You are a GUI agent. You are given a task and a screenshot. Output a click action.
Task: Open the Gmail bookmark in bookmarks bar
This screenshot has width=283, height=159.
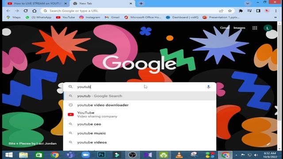[112, 17]
